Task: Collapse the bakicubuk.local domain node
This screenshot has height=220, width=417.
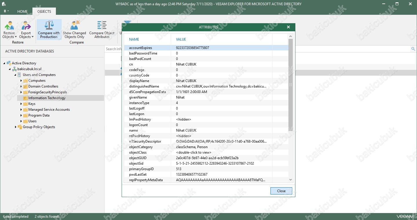Action: (10, 69)
